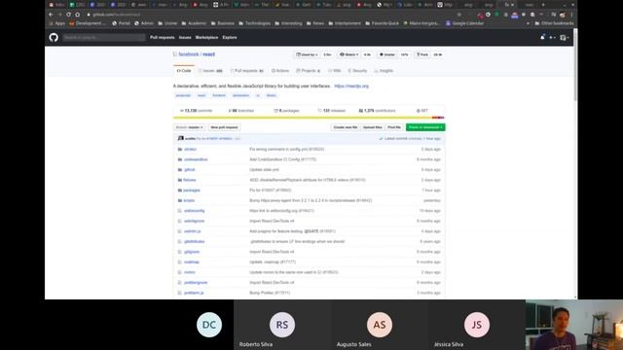Open the .github folder icon
Image resolution: width=623 pixels, height=350 pixels.
180,170
